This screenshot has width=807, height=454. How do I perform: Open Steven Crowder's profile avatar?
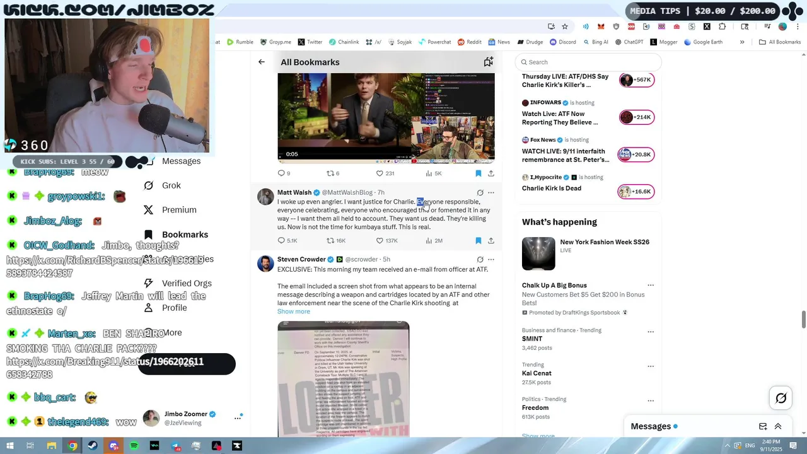265,263
